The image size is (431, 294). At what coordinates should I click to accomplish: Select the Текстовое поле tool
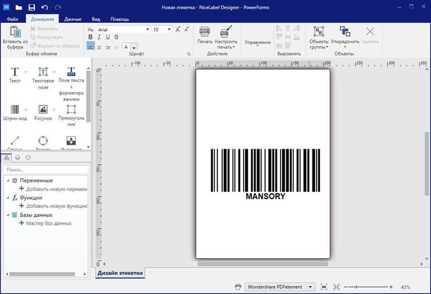click(42, 73)
